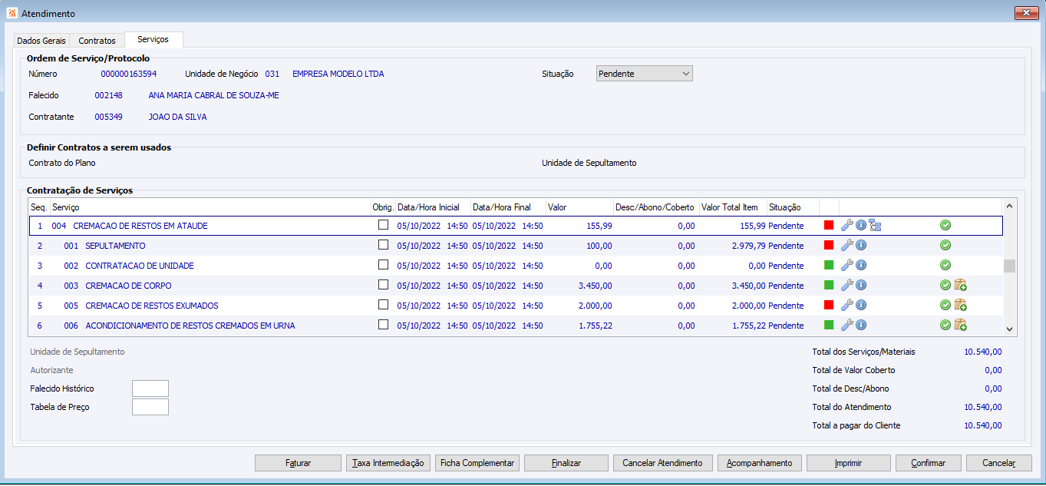1046x486 pixels.
Task: Confirm with the Confirmar button
Action: [929, 463]
